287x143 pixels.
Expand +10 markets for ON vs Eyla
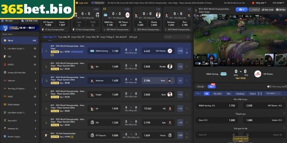[180, 123]
